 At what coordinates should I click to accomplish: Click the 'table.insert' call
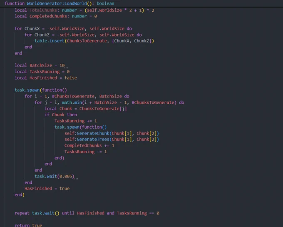tap(50, 41)
